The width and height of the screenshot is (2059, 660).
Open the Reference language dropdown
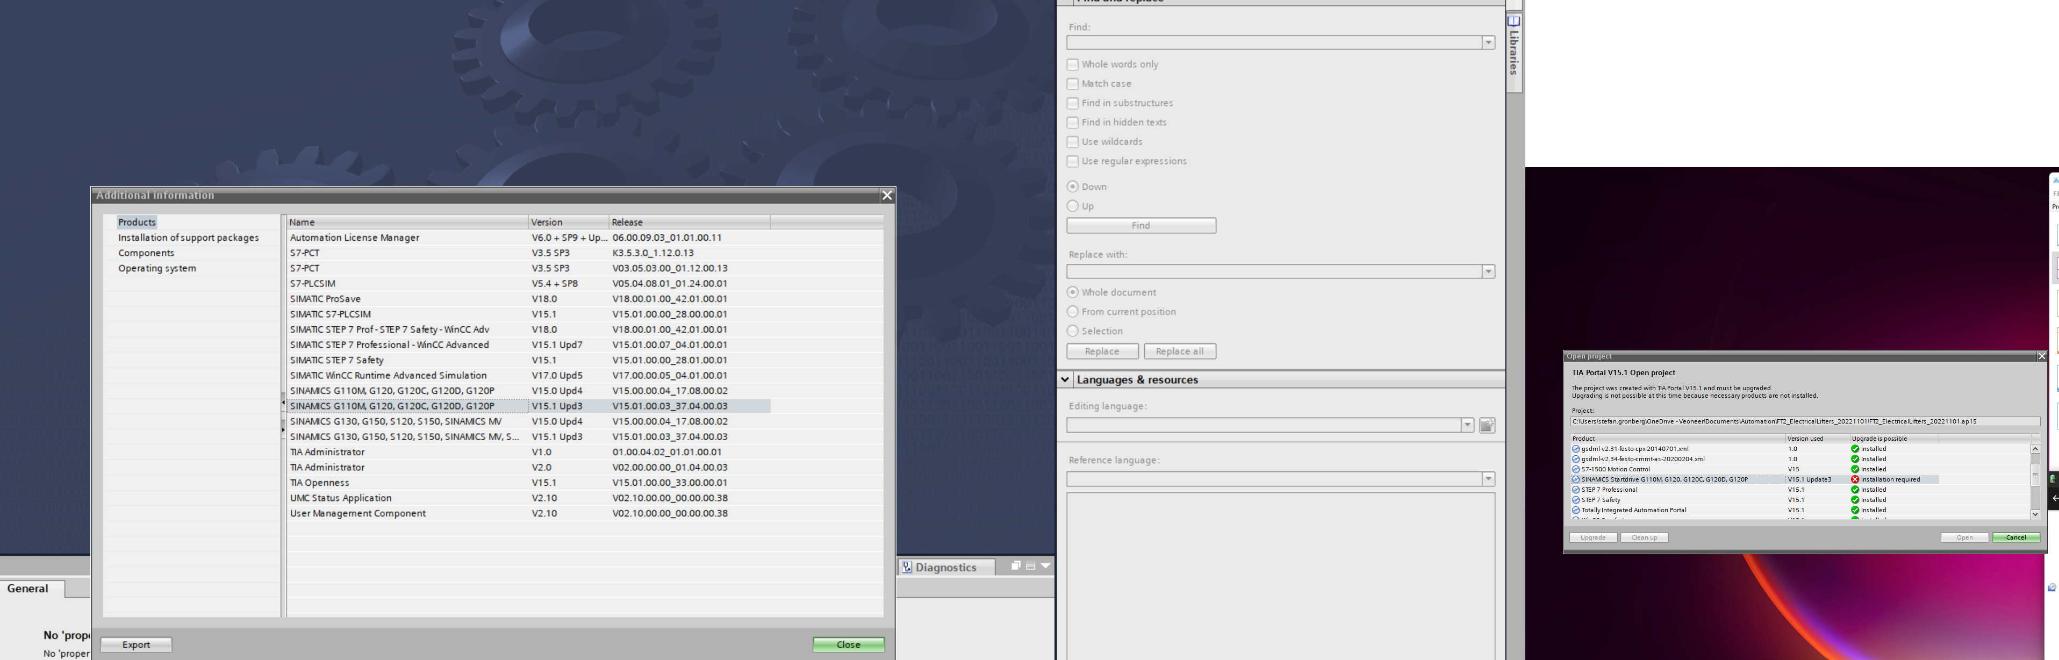1488,479
